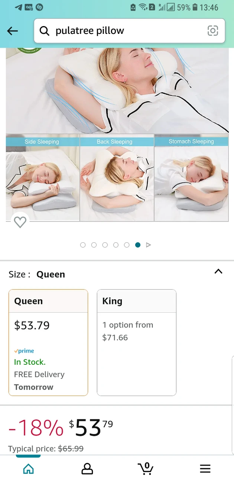Tap the struck-through typical price $65.99
Viewport: 234px width, 482px height.
tap(71, 449)
